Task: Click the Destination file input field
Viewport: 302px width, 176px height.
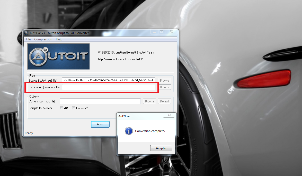Action: coord(109,87)
